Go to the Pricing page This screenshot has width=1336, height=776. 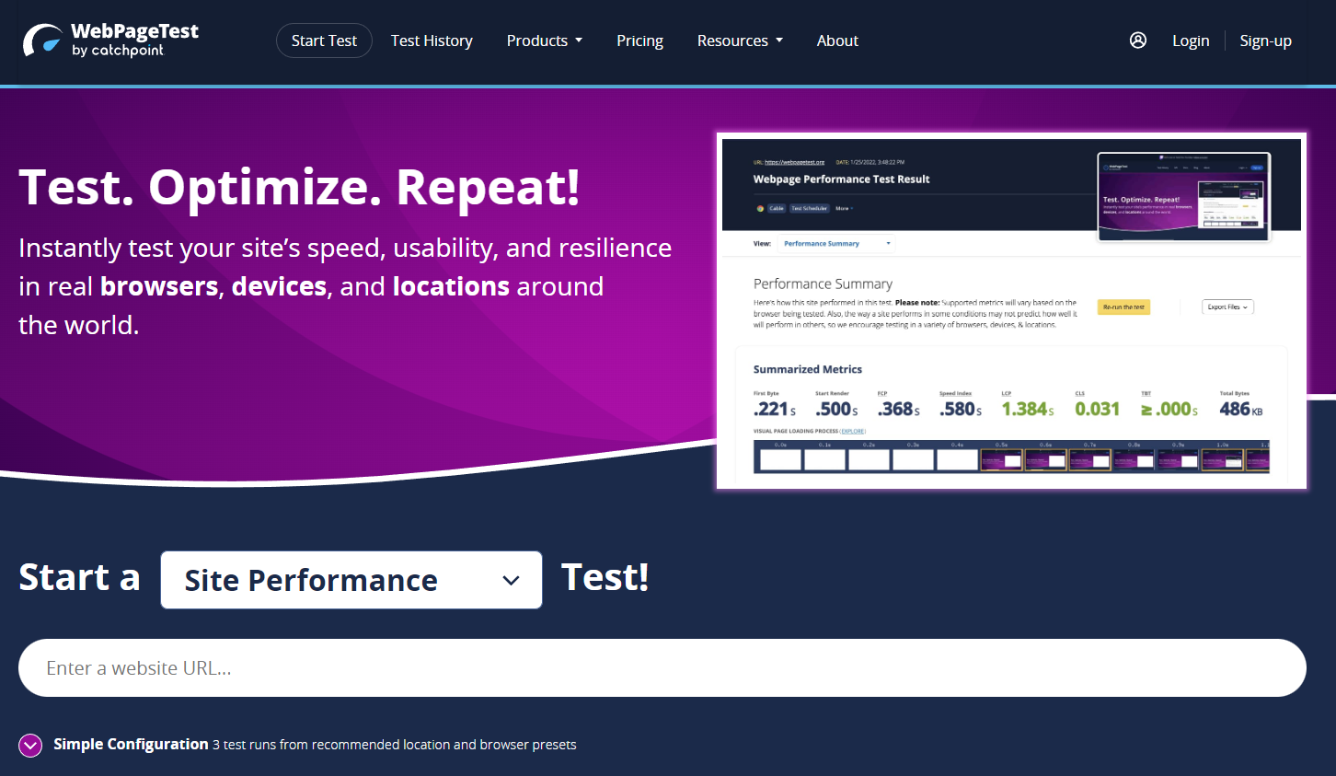(639, 41)
